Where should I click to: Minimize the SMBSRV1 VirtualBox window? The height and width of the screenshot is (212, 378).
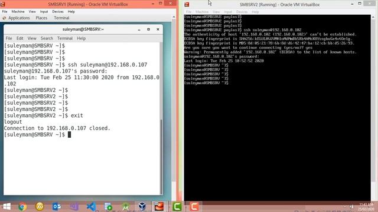point(153,4)
